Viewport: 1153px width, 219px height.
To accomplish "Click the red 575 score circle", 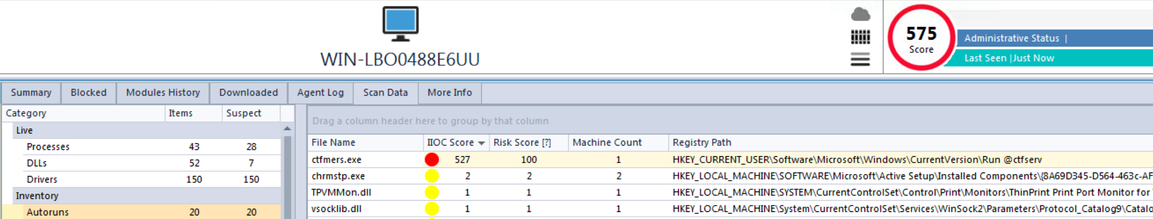I will click(921, 38).
